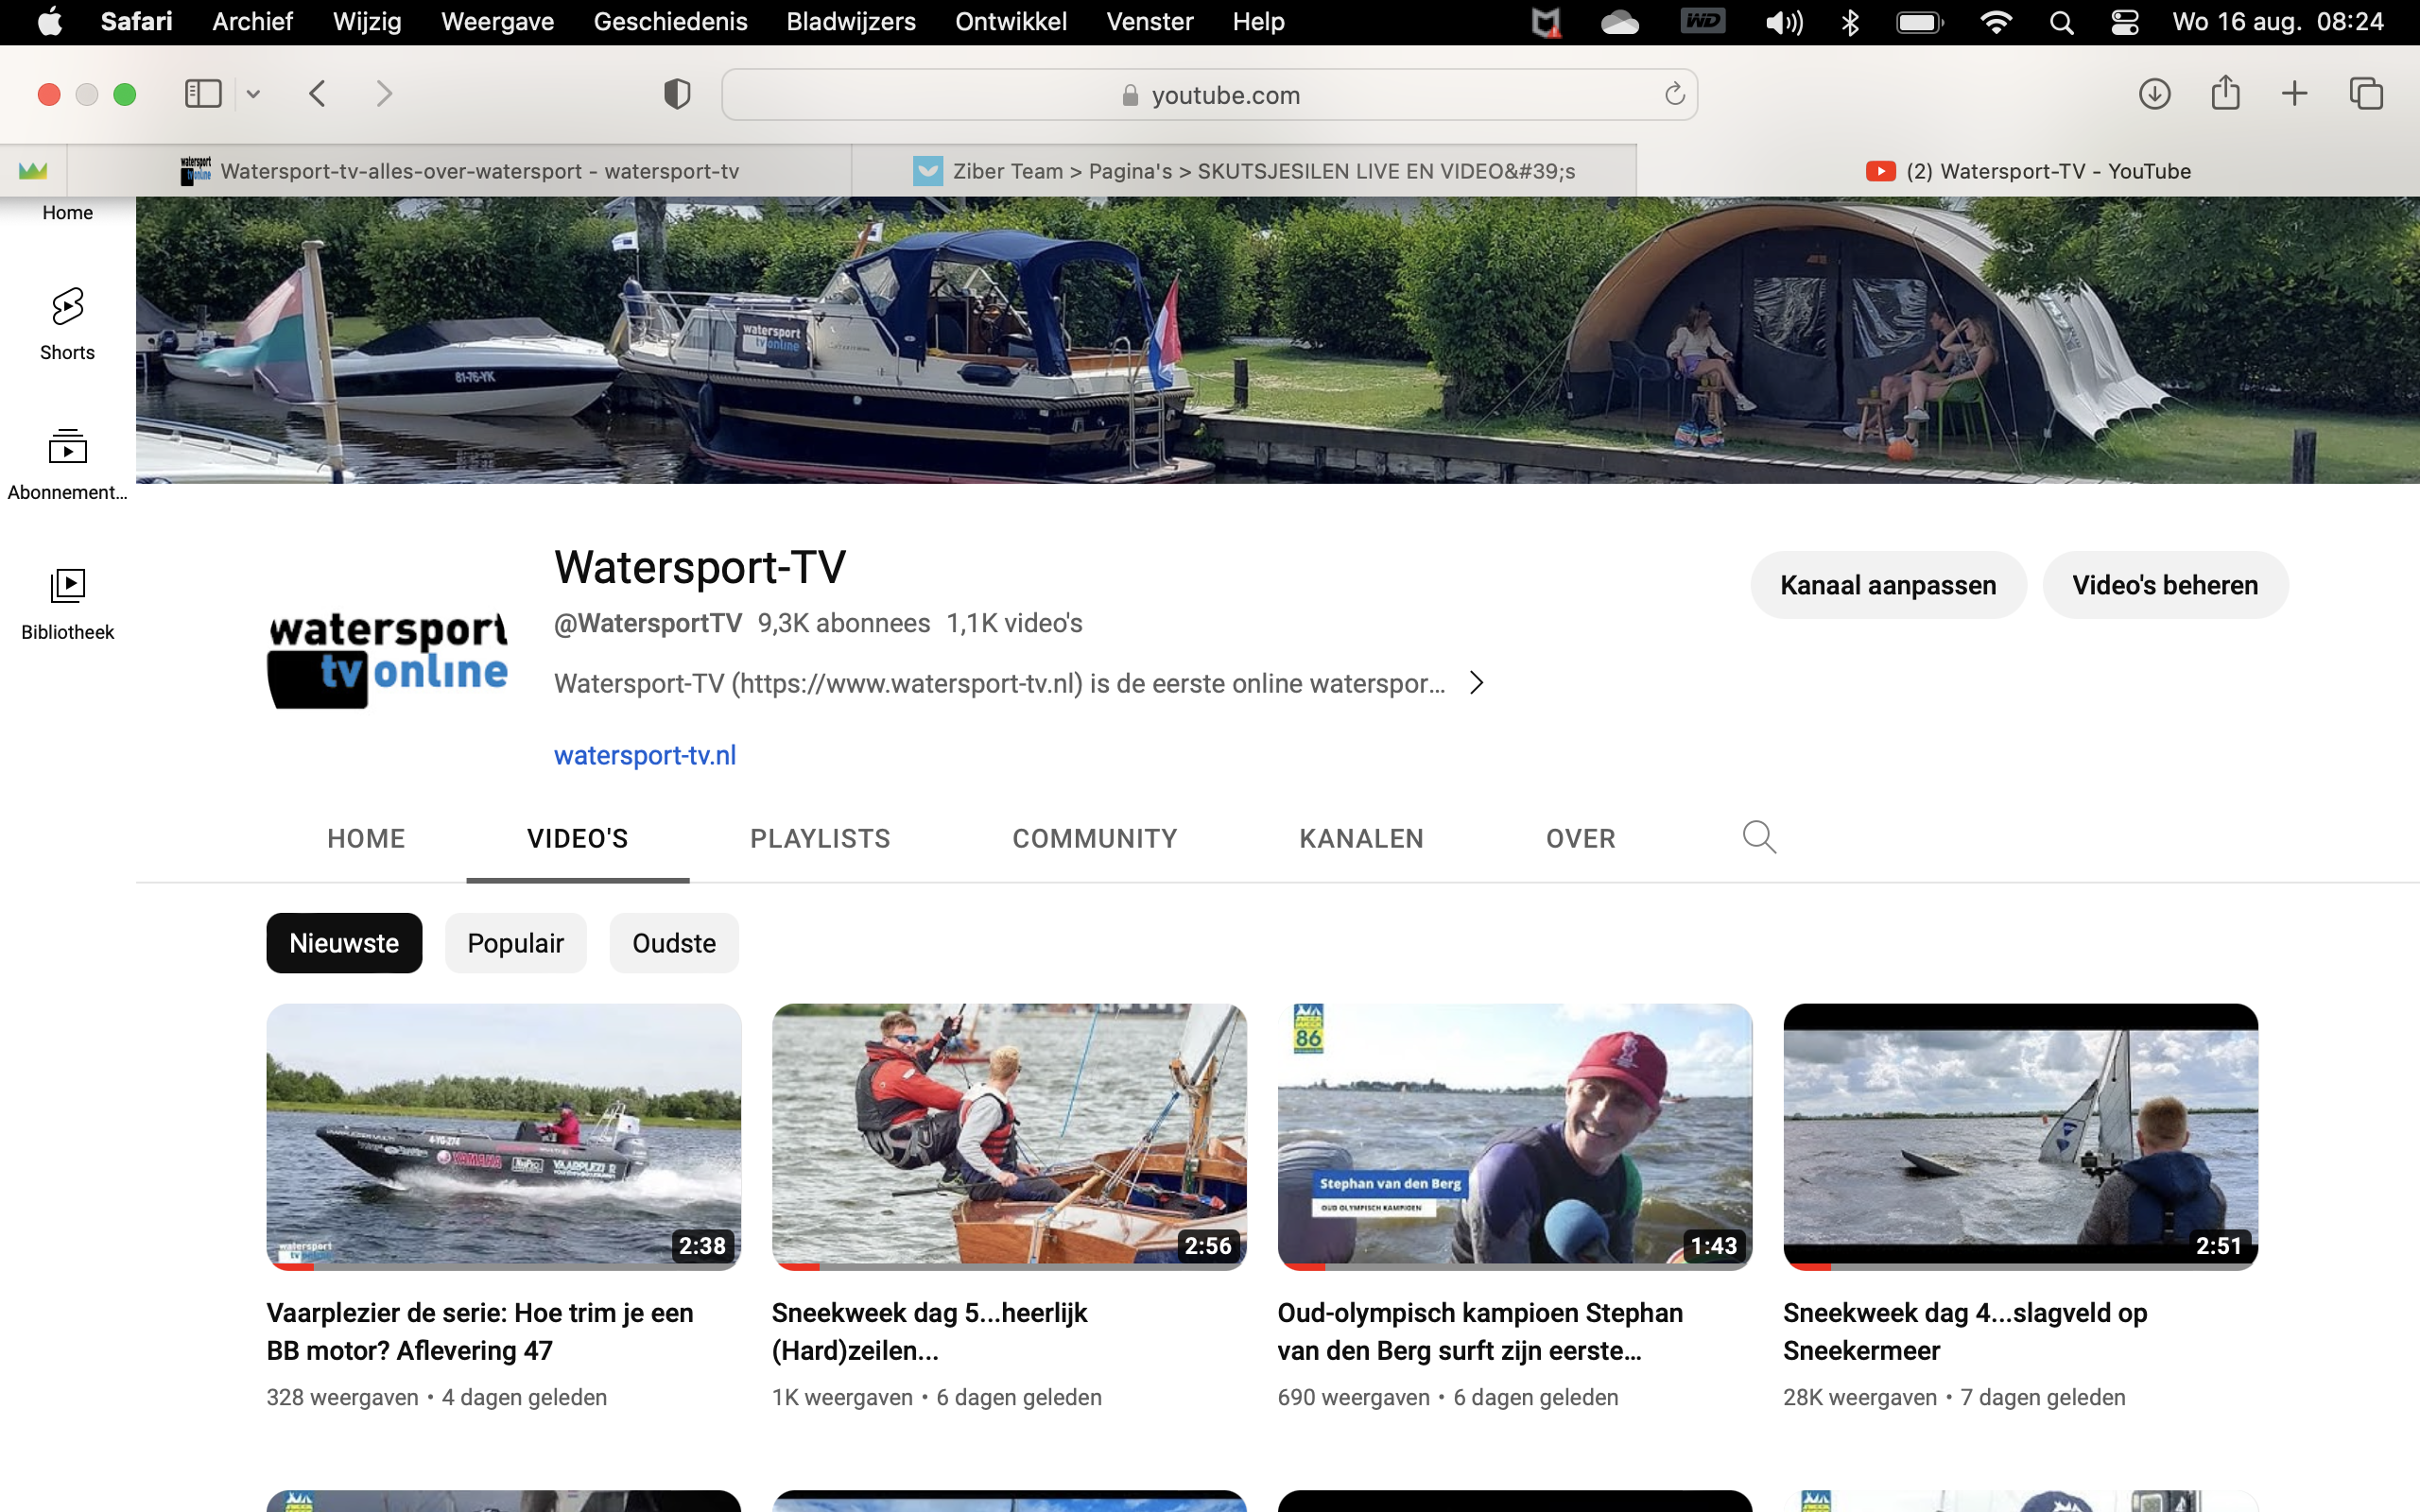Open the sidebar tab group chevron

252,93
